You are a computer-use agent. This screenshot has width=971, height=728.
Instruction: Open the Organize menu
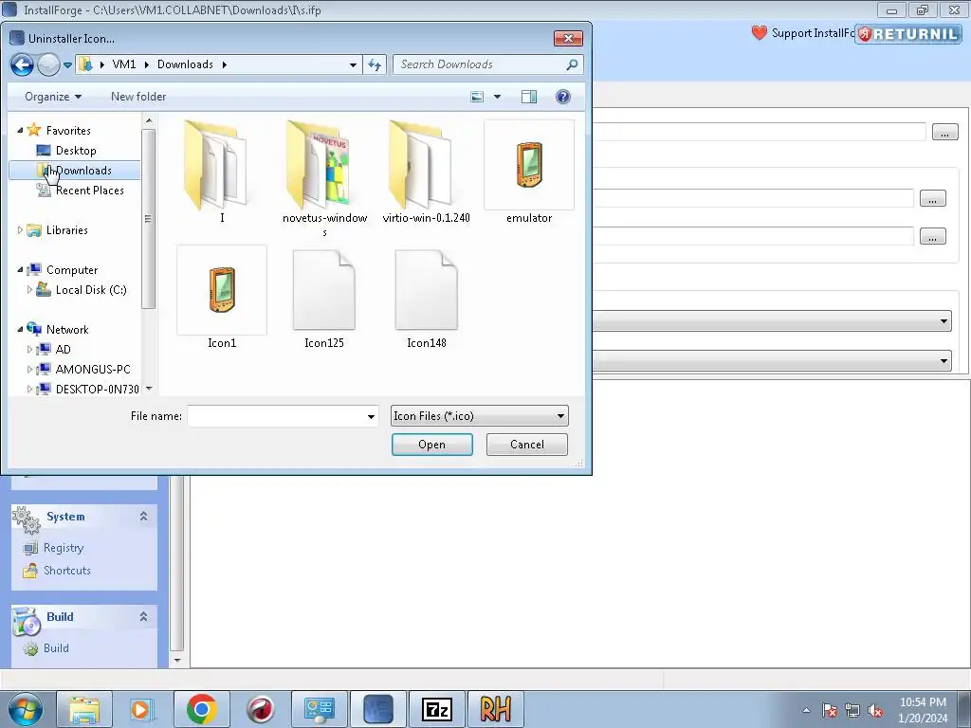53,97
